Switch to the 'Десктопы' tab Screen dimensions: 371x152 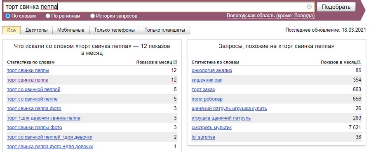[36, 30]
